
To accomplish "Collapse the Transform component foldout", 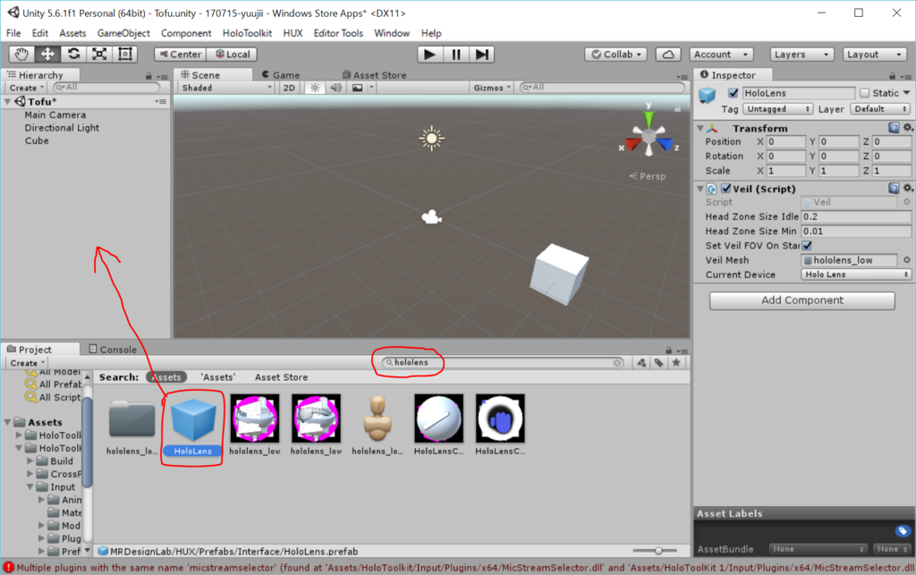I will 700,128.
